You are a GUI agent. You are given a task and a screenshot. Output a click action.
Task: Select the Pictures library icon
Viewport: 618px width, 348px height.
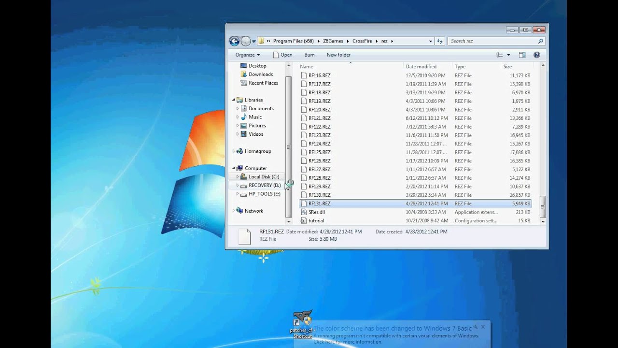tap(244, 126)
